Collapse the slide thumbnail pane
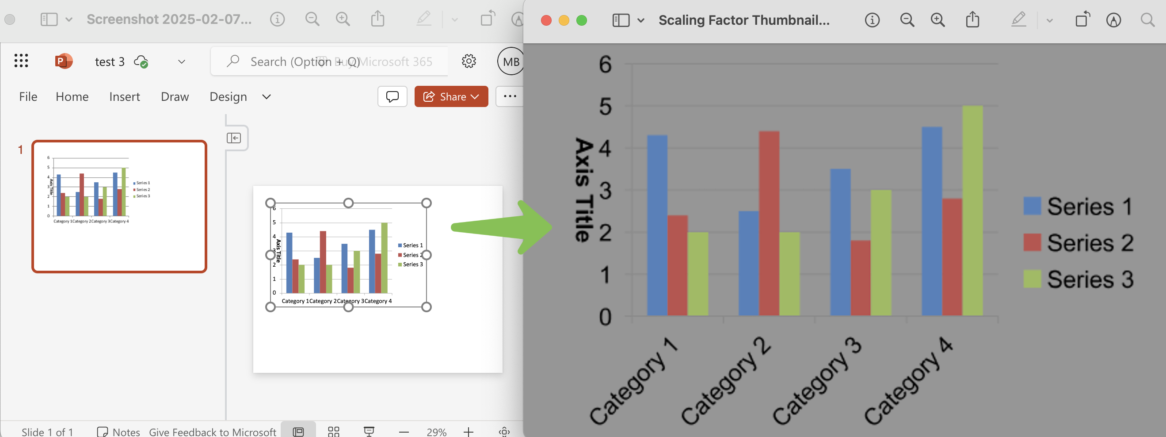The height and width of the screenshot is (437, 1166). pos(233,138)
